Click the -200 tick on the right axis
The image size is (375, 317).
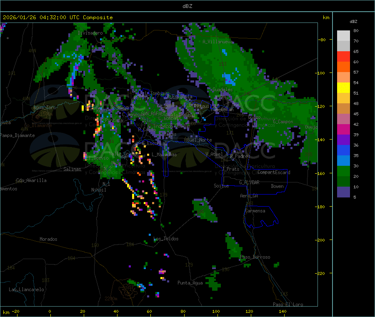(320, 240)
